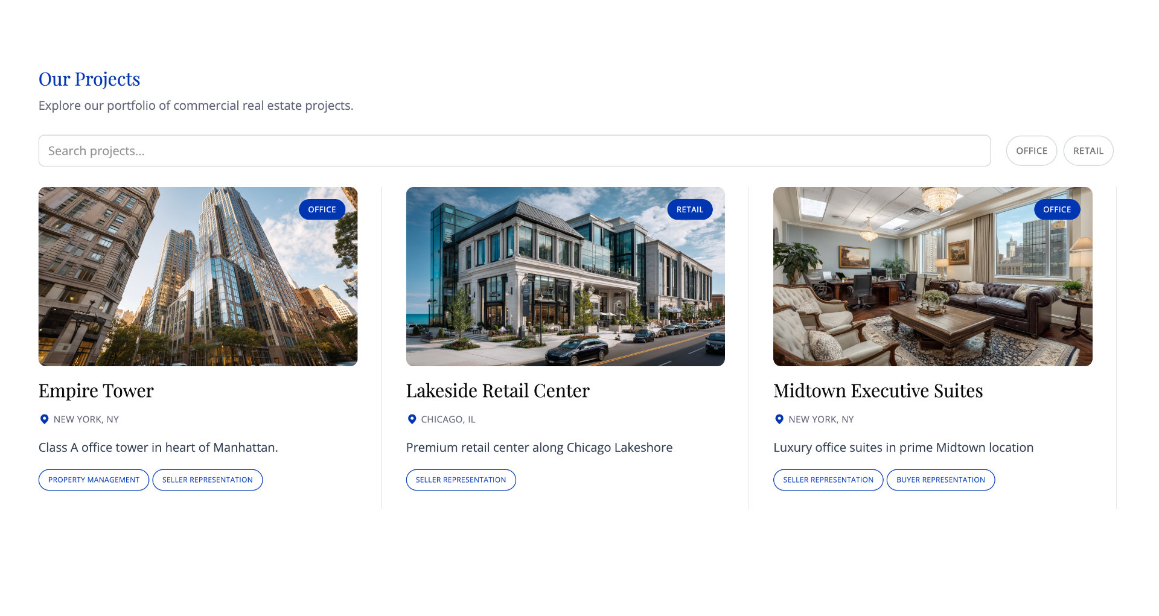
Task: Toggle the RETAIL filter chip
Action: pos(1088,151)
